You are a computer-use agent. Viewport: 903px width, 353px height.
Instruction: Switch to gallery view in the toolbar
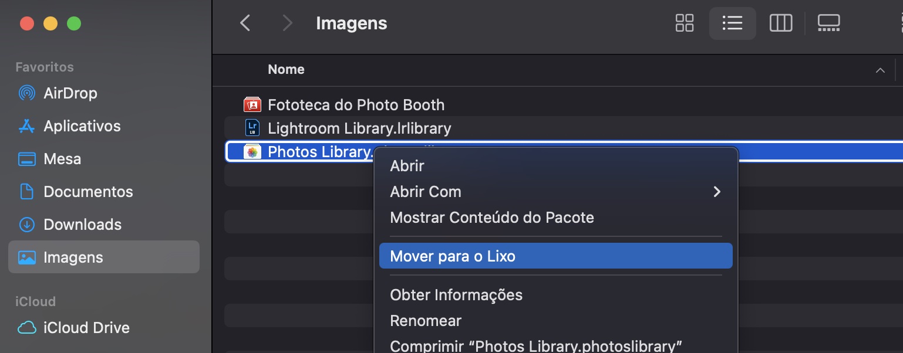pos(828,23)
